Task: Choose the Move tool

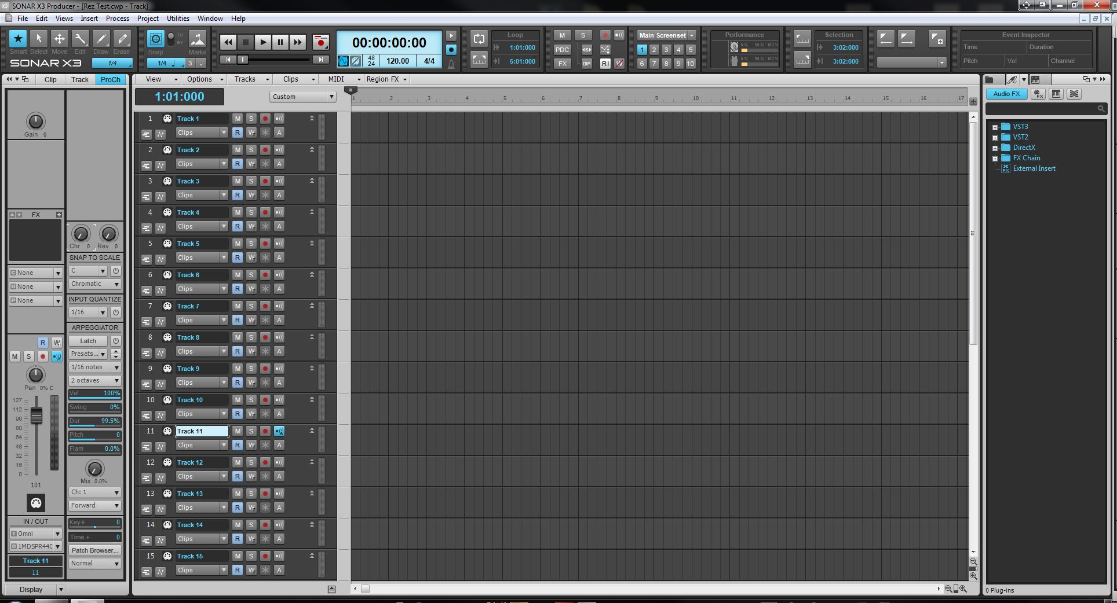Action: [x=59, y=39]
